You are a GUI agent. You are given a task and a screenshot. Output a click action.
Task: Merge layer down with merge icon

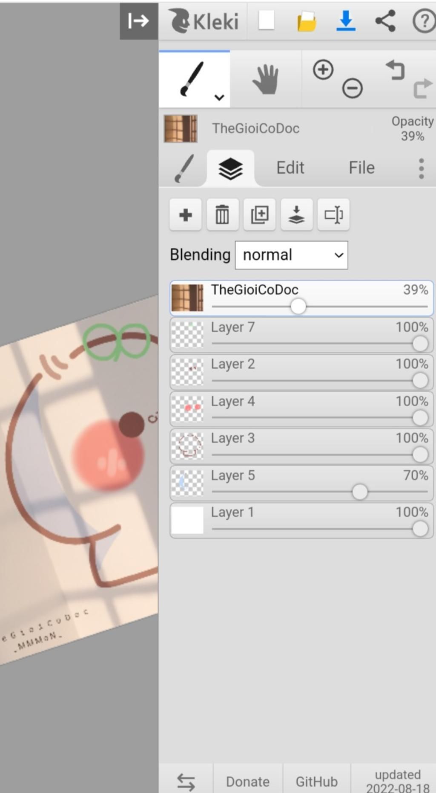click(x=296, y=214)
